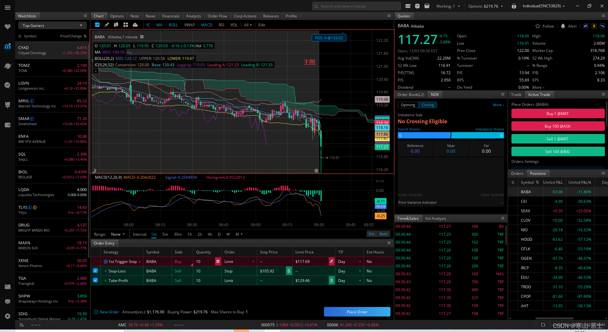This screenshot has height=332, width=608.
Task: Open the book learning sidebar icon
Action: [x=8, y=287]
